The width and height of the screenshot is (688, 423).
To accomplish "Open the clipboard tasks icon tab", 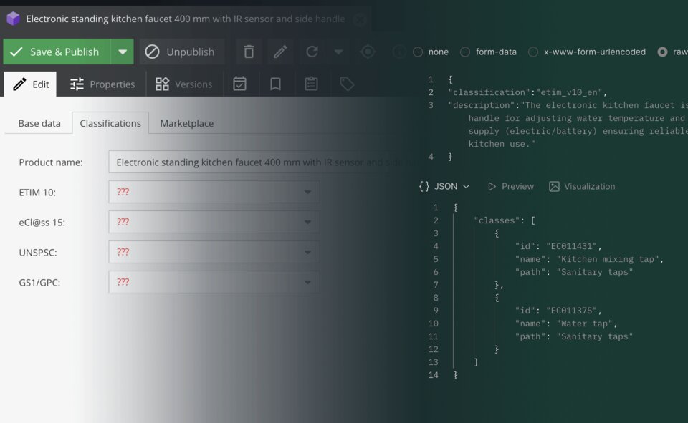I will [x=311, y=84].
